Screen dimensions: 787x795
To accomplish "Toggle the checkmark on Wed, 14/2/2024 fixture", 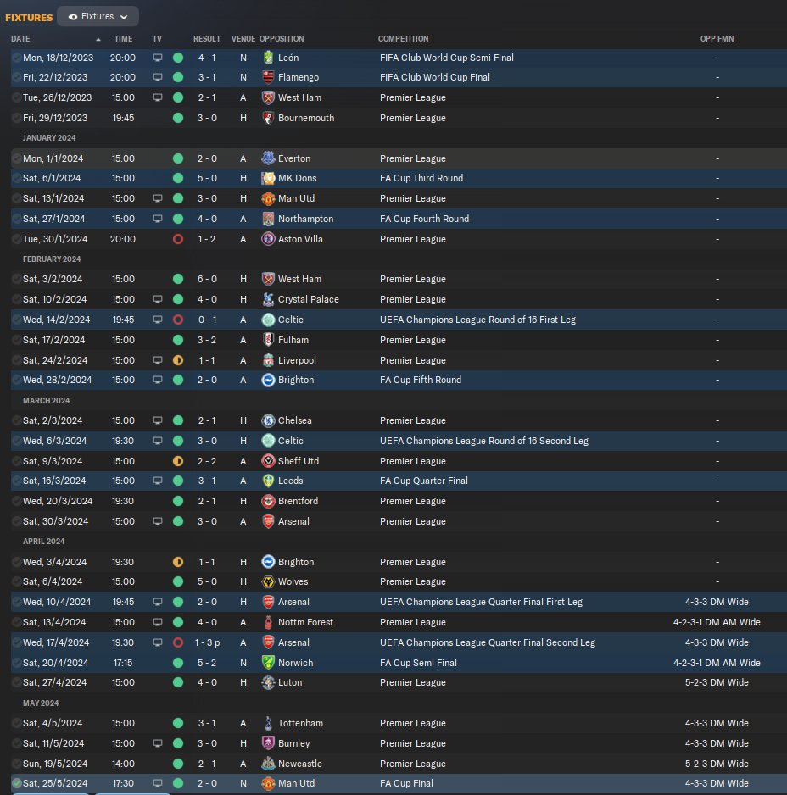I will coord(17,320).
